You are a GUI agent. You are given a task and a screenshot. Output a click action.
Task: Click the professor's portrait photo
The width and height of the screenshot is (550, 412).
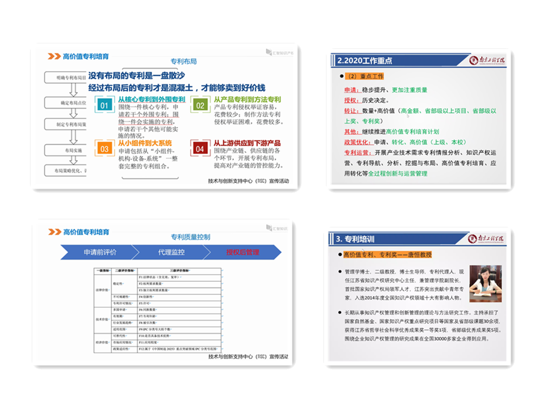click(x=485, y=284)
